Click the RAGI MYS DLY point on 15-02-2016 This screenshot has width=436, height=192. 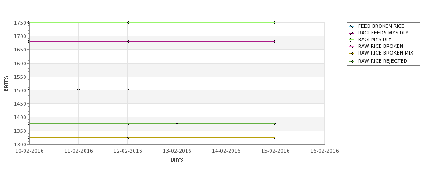coord(275,22)
